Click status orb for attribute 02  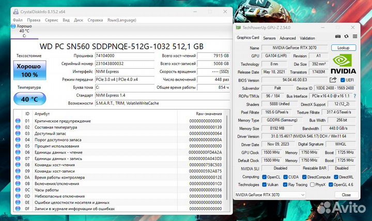coord(18,127)
